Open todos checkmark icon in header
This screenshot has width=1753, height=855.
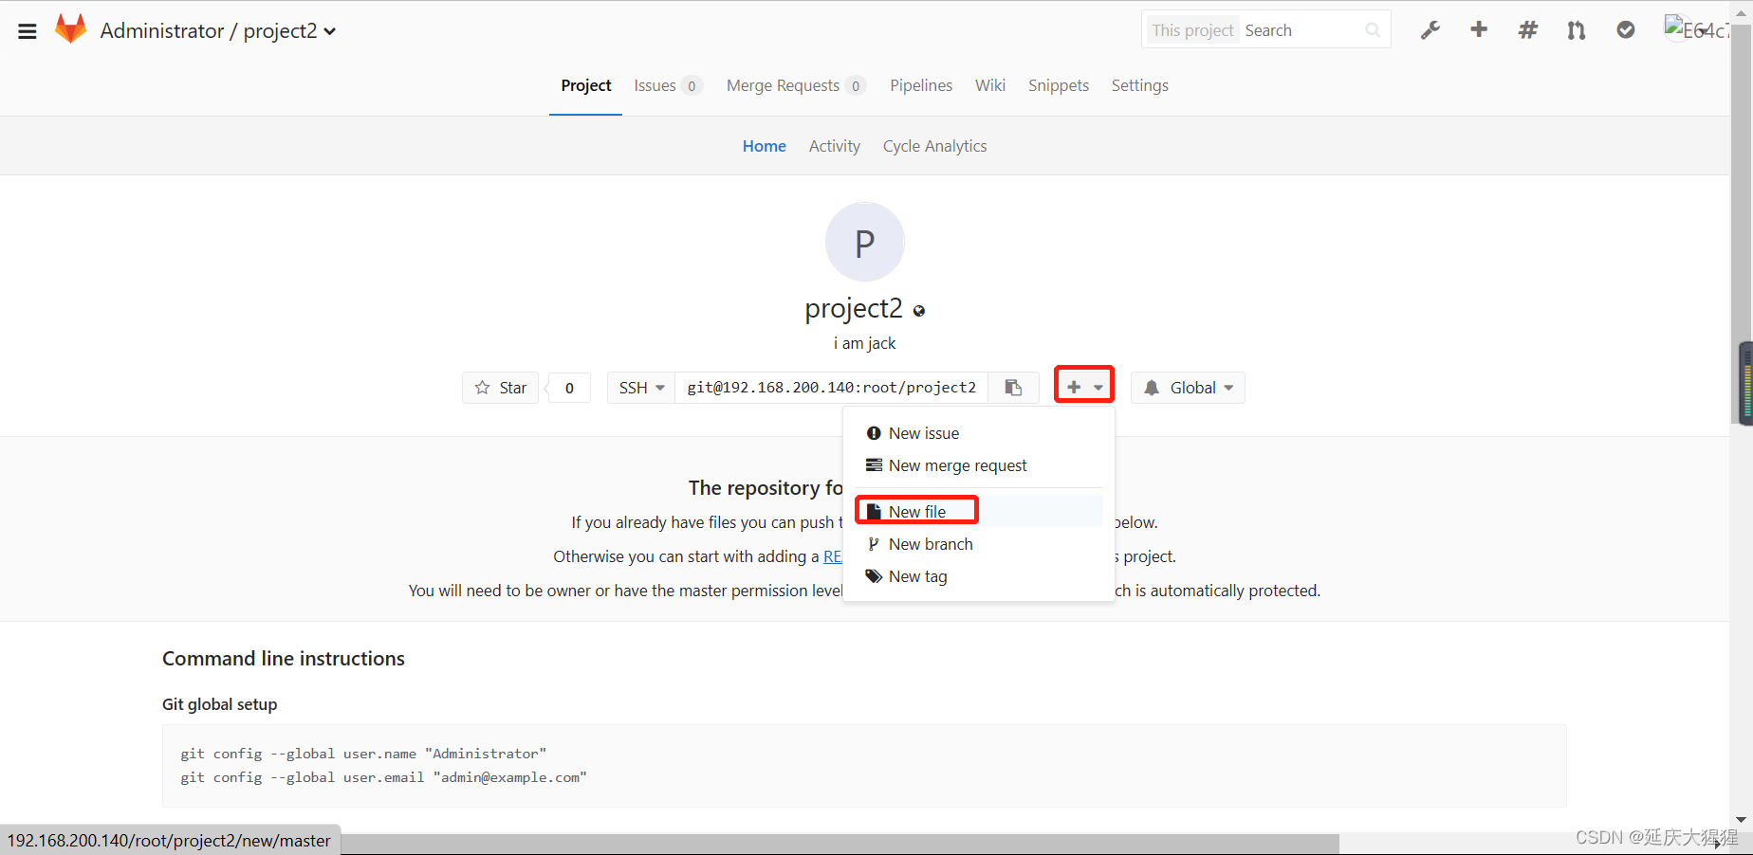click(1626, 30)
